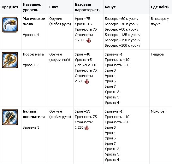Click the Берсерк +200 к урону bonus
Screen dimensions: 172x164
click(122, 45)
